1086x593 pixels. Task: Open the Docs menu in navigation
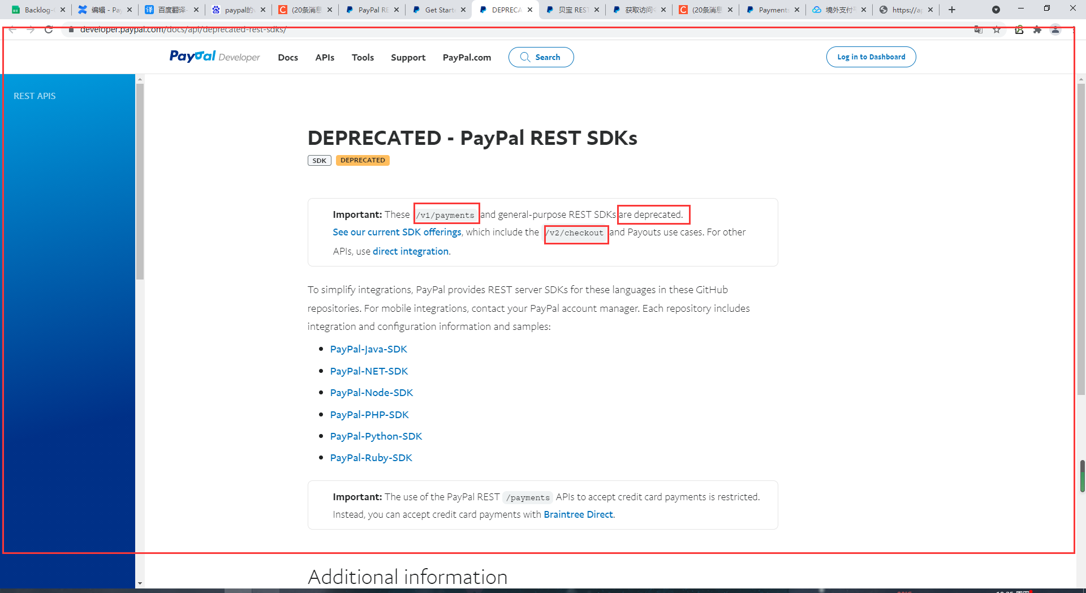287,57
